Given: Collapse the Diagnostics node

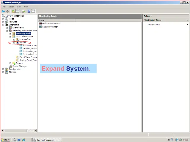Looking at the screenshot, I should click(x=3, y=25).
